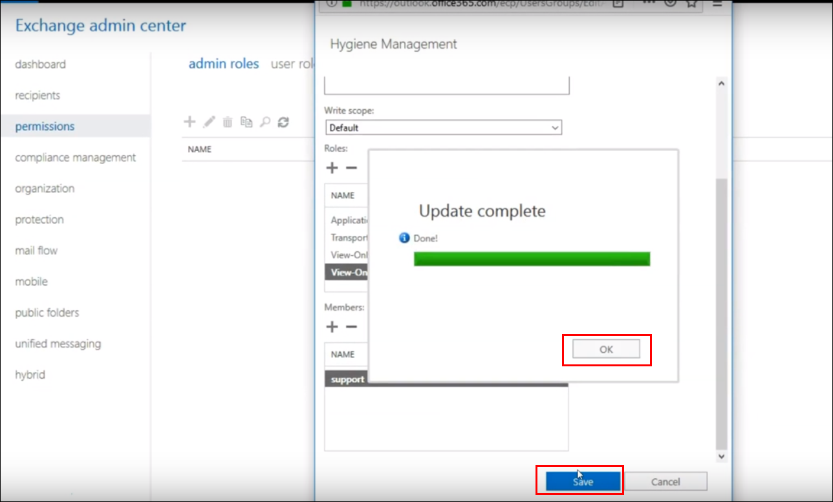
Task: Click the blue Save button
Action: pos(583,481)
